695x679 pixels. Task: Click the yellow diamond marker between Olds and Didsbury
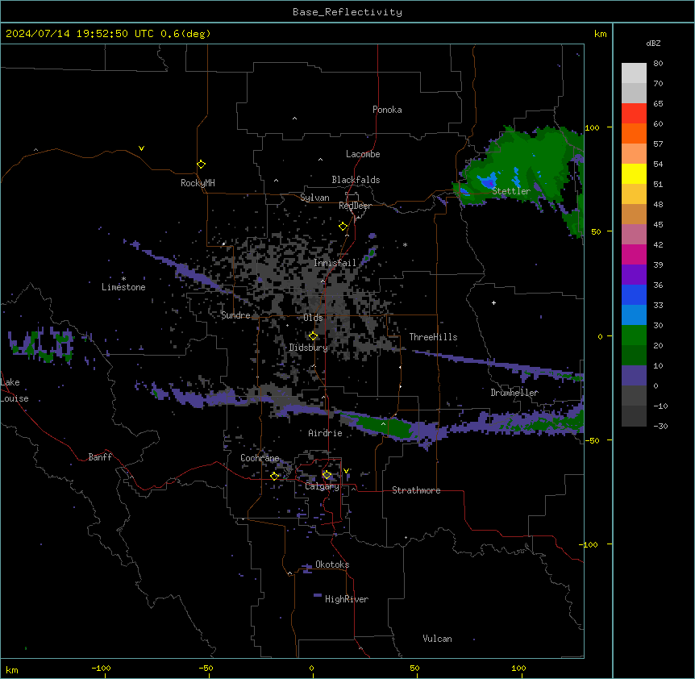[x=313, y=336]
